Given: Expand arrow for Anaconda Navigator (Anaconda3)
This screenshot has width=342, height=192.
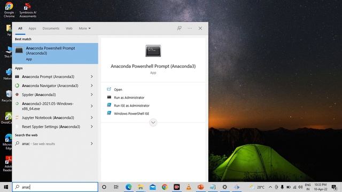Looking at the screenshot, I should [91, 85].
